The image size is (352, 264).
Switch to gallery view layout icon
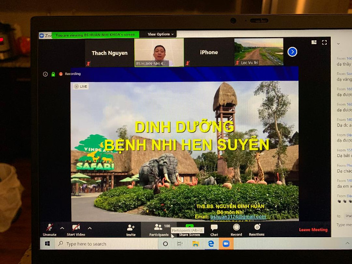(314, 42)
